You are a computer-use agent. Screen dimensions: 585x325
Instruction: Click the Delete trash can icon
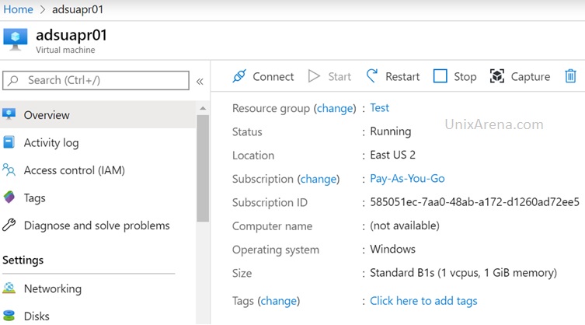[x=570, y=76]
